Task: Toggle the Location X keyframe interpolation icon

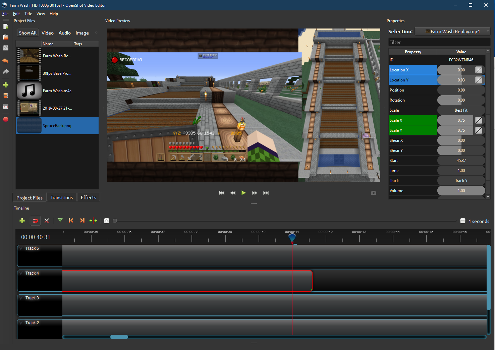Action: (x=479, y=70)
